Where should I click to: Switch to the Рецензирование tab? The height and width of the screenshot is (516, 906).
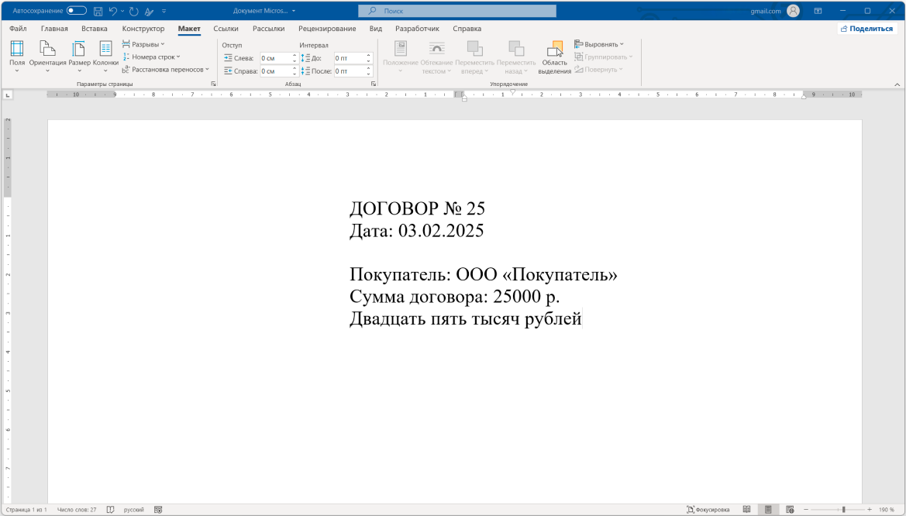[x=326, y=28]
